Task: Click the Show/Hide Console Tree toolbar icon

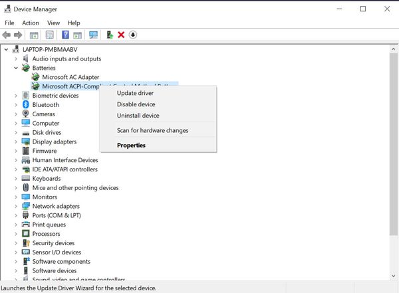Action: (x=34, y=35)
